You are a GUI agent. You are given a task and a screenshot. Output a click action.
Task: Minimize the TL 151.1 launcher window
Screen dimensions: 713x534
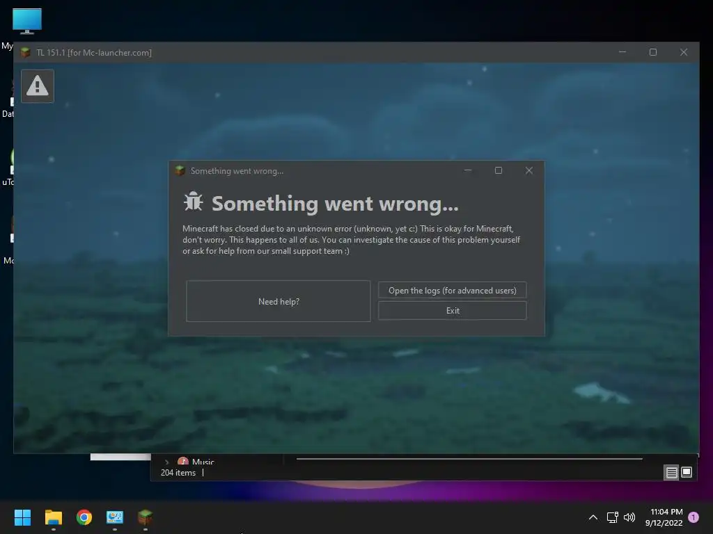[x=622, y=52]
